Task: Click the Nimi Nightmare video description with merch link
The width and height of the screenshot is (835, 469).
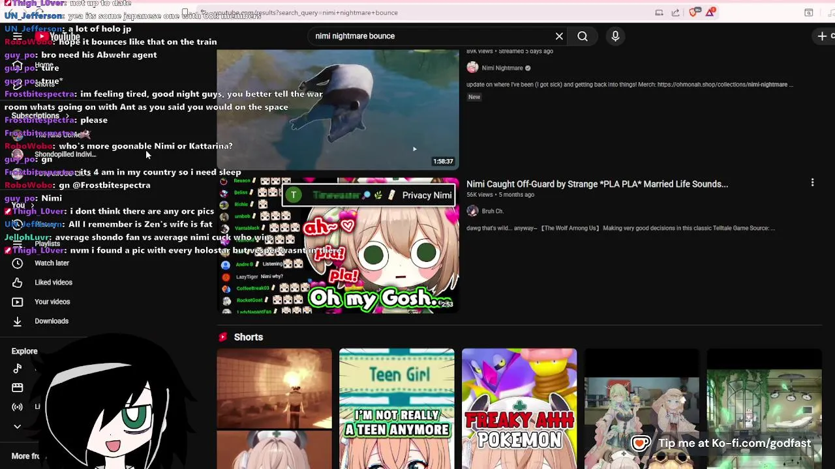Action: pos(630,85)
